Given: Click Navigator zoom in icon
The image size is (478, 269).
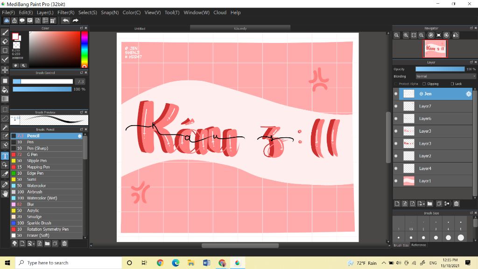Looking at the screenshot, I should [406, 35].
